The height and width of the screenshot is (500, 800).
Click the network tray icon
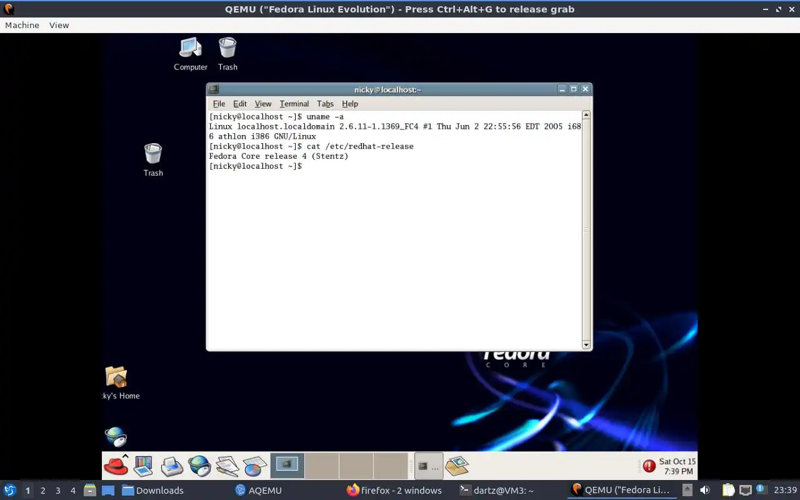pyautogui.click(x=745, y=490)
